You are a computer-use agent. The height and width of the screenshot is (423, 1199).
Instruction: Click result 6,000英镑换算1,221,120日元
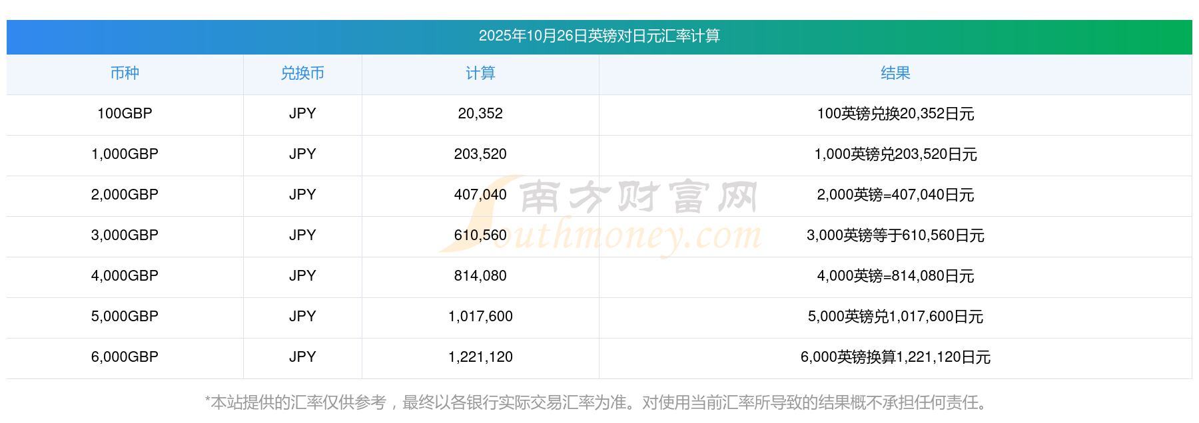(x=895, y=357)
